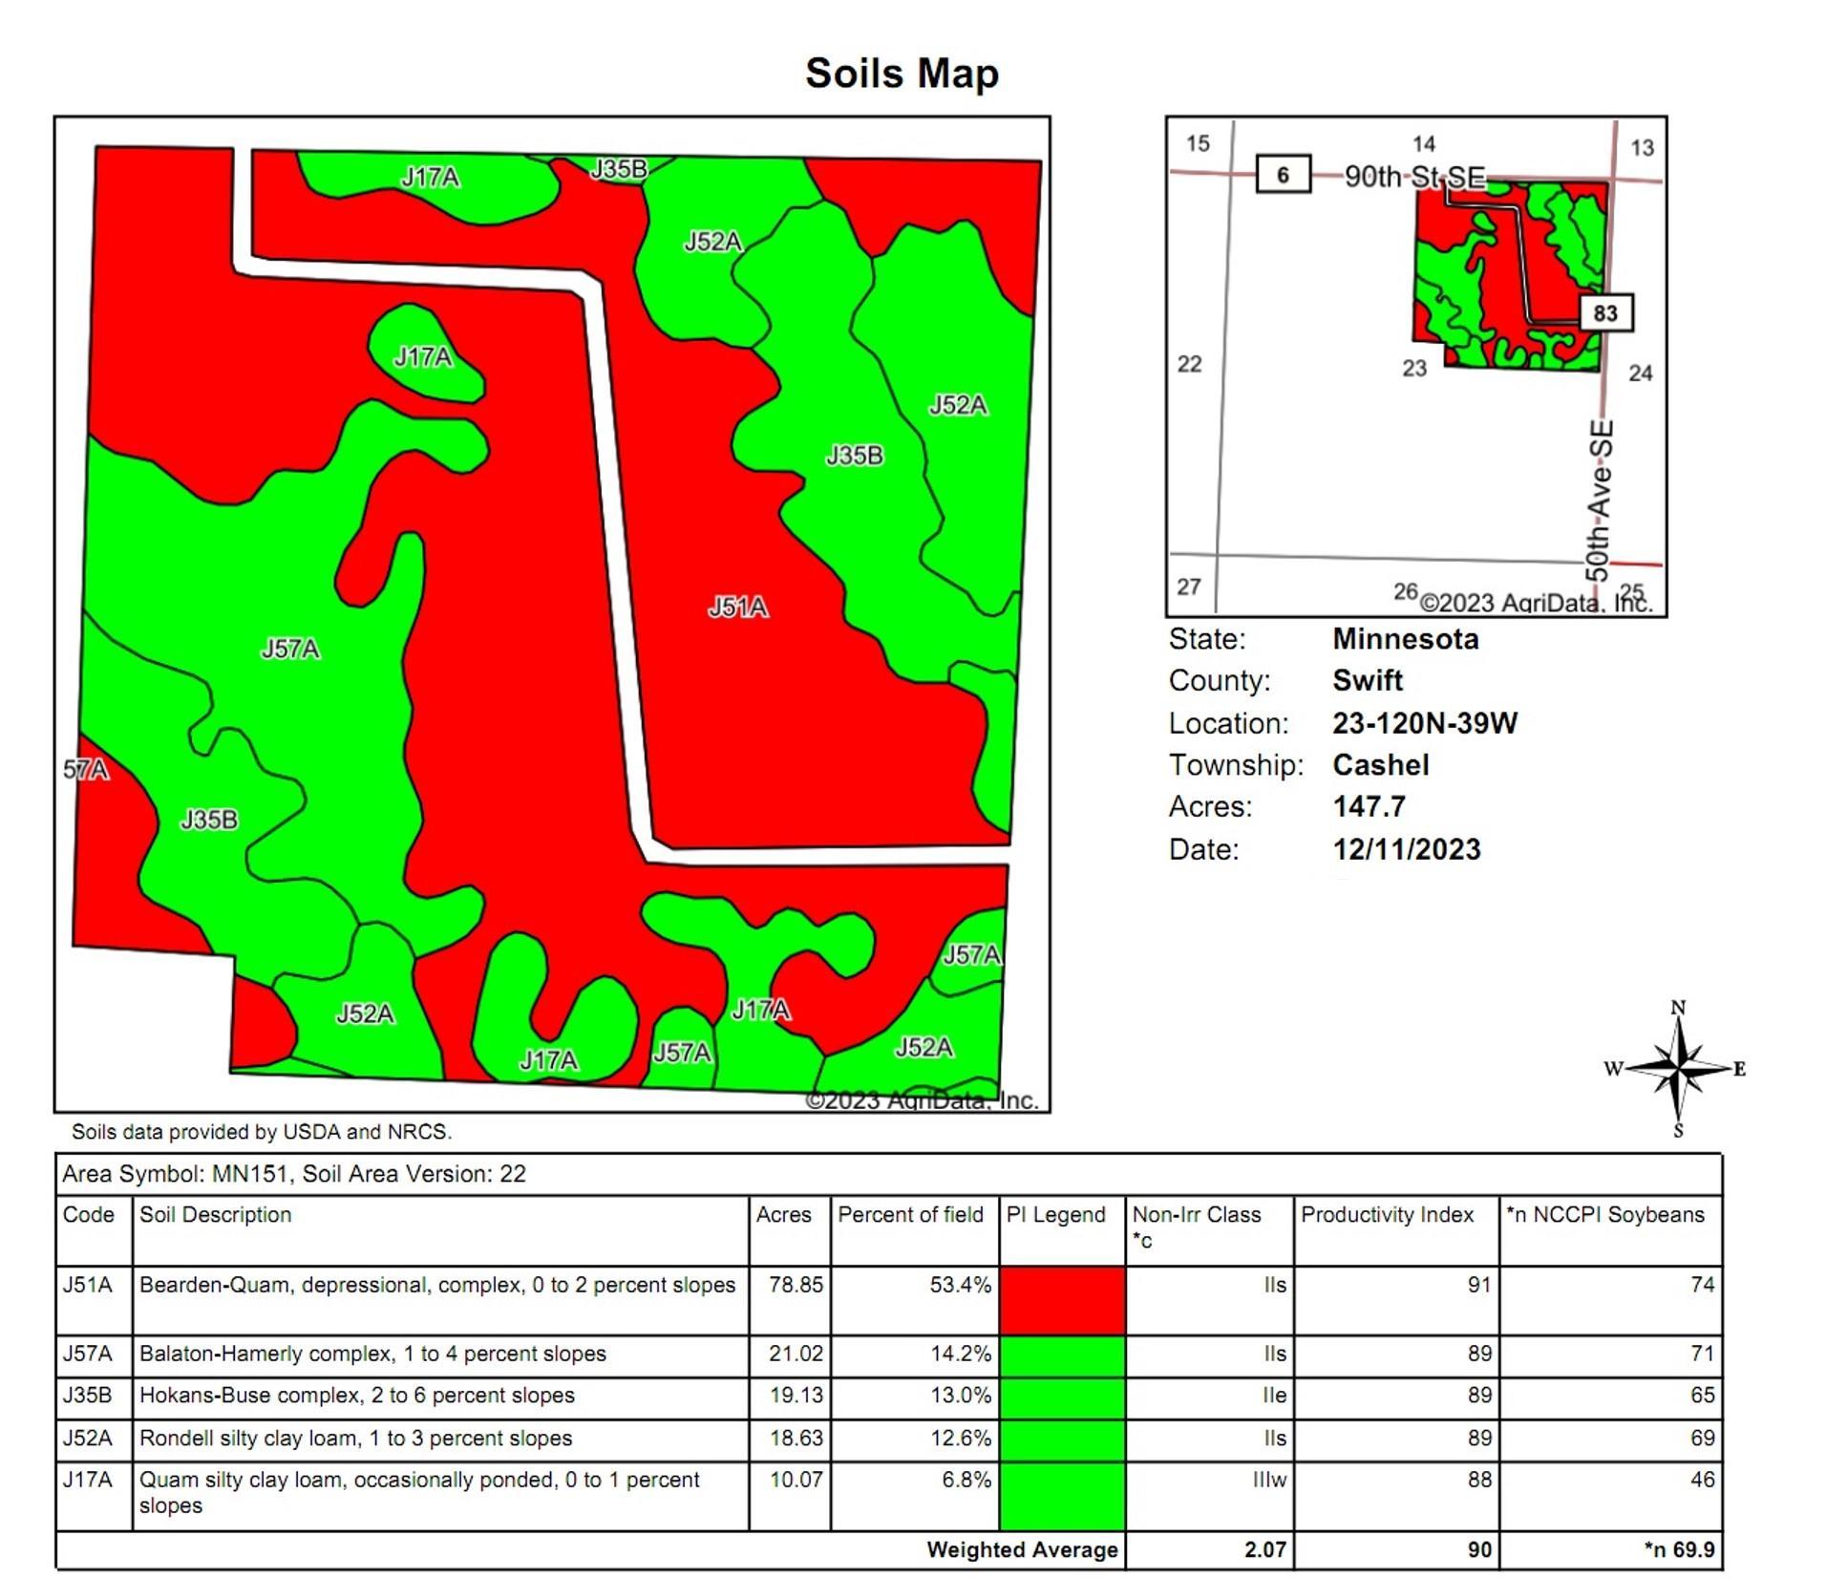The height and width of the screenshot is (1579, 1826).
Task: Click the compass rose icon
Action: [x=1676, y=1068]
